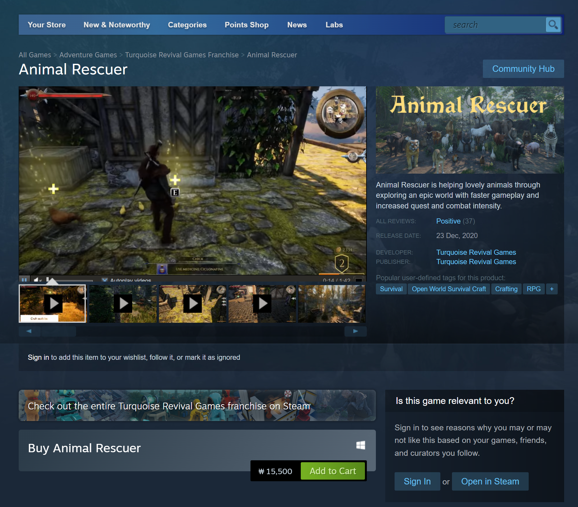Image resolution: width=578 pixels, height=507 pixels.
Task: Open the New & Noteworthy menu
Action: pos(117,25)
